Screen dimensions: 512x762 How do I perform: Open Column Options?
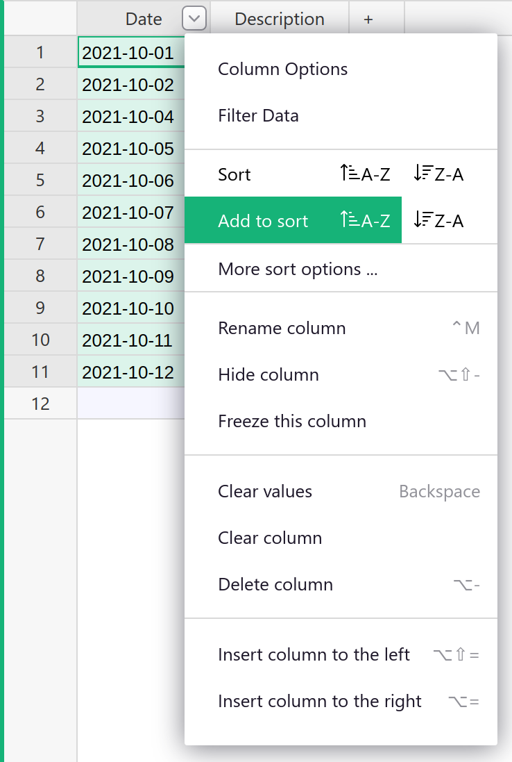282,69
